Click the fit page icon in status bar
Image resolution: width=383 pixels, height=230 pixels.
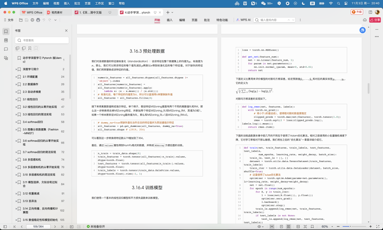pyautogui.click(x=305, y=226)
